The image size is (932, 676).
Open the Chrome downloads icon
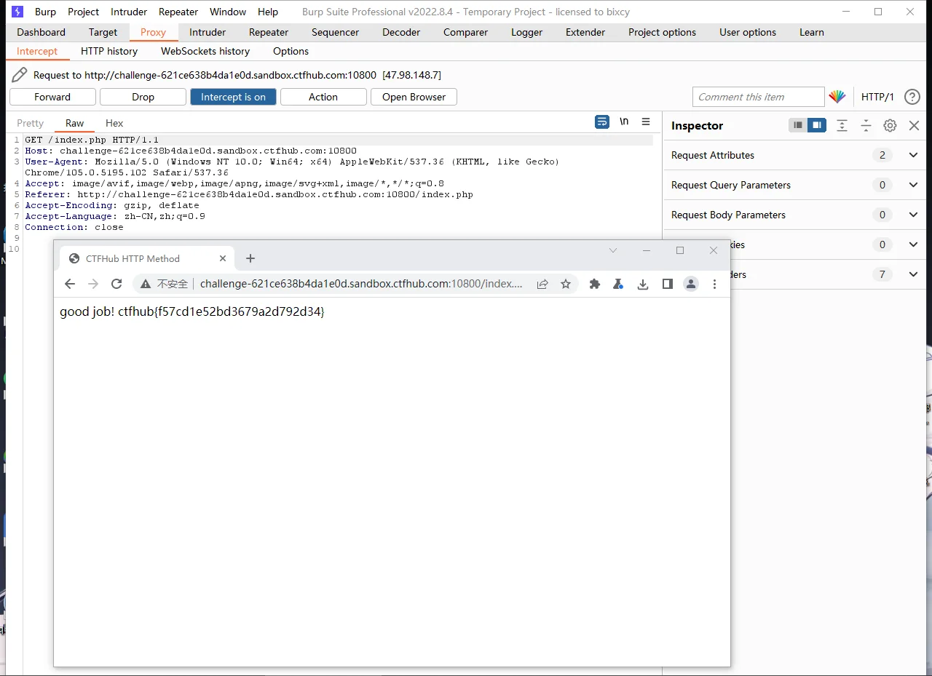[643, 284]
